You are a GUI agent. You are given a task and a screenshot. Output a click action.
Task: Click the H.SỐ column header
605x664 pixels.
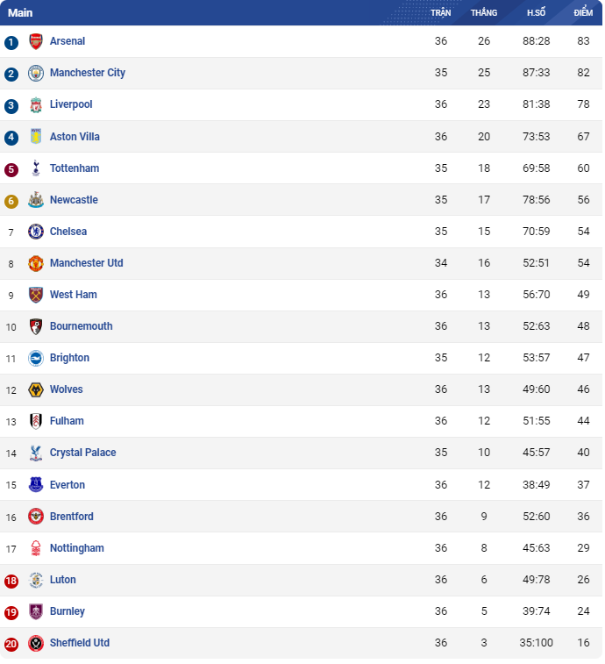tap(536, 12)
